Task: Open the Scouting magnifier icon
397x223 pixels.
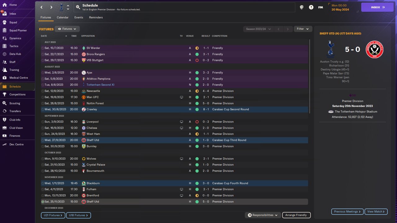Action: (4, 103)
